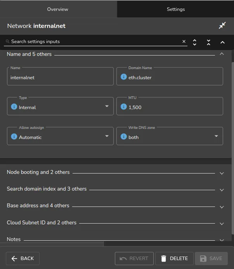
Task: Collapse all settings sections icon
Action: click(209, 42)
